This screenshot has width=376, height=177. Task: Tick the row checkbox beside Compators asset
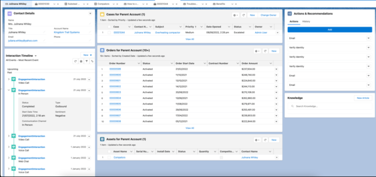tap(109, 157)
